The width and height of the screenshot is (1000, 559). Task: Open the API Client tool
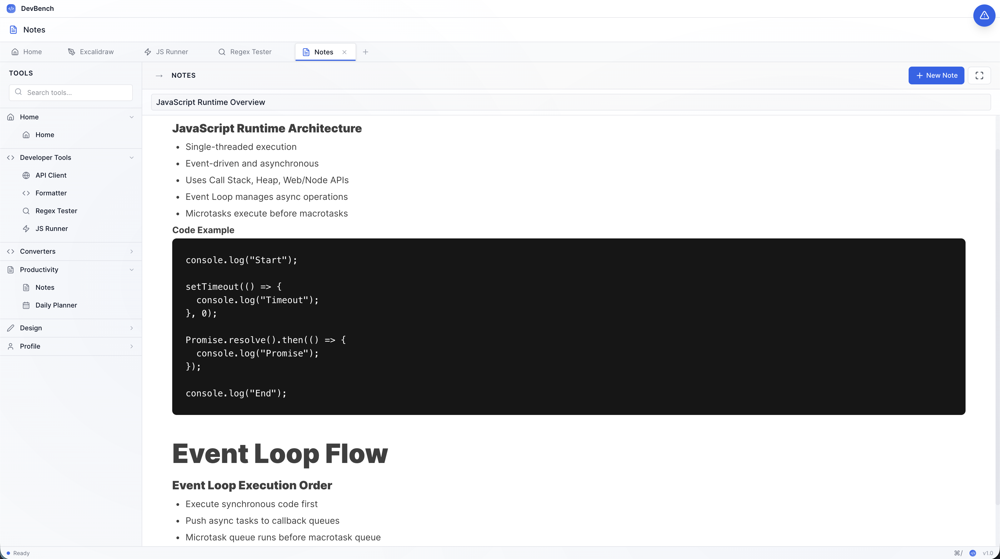(x=51, y=175)
